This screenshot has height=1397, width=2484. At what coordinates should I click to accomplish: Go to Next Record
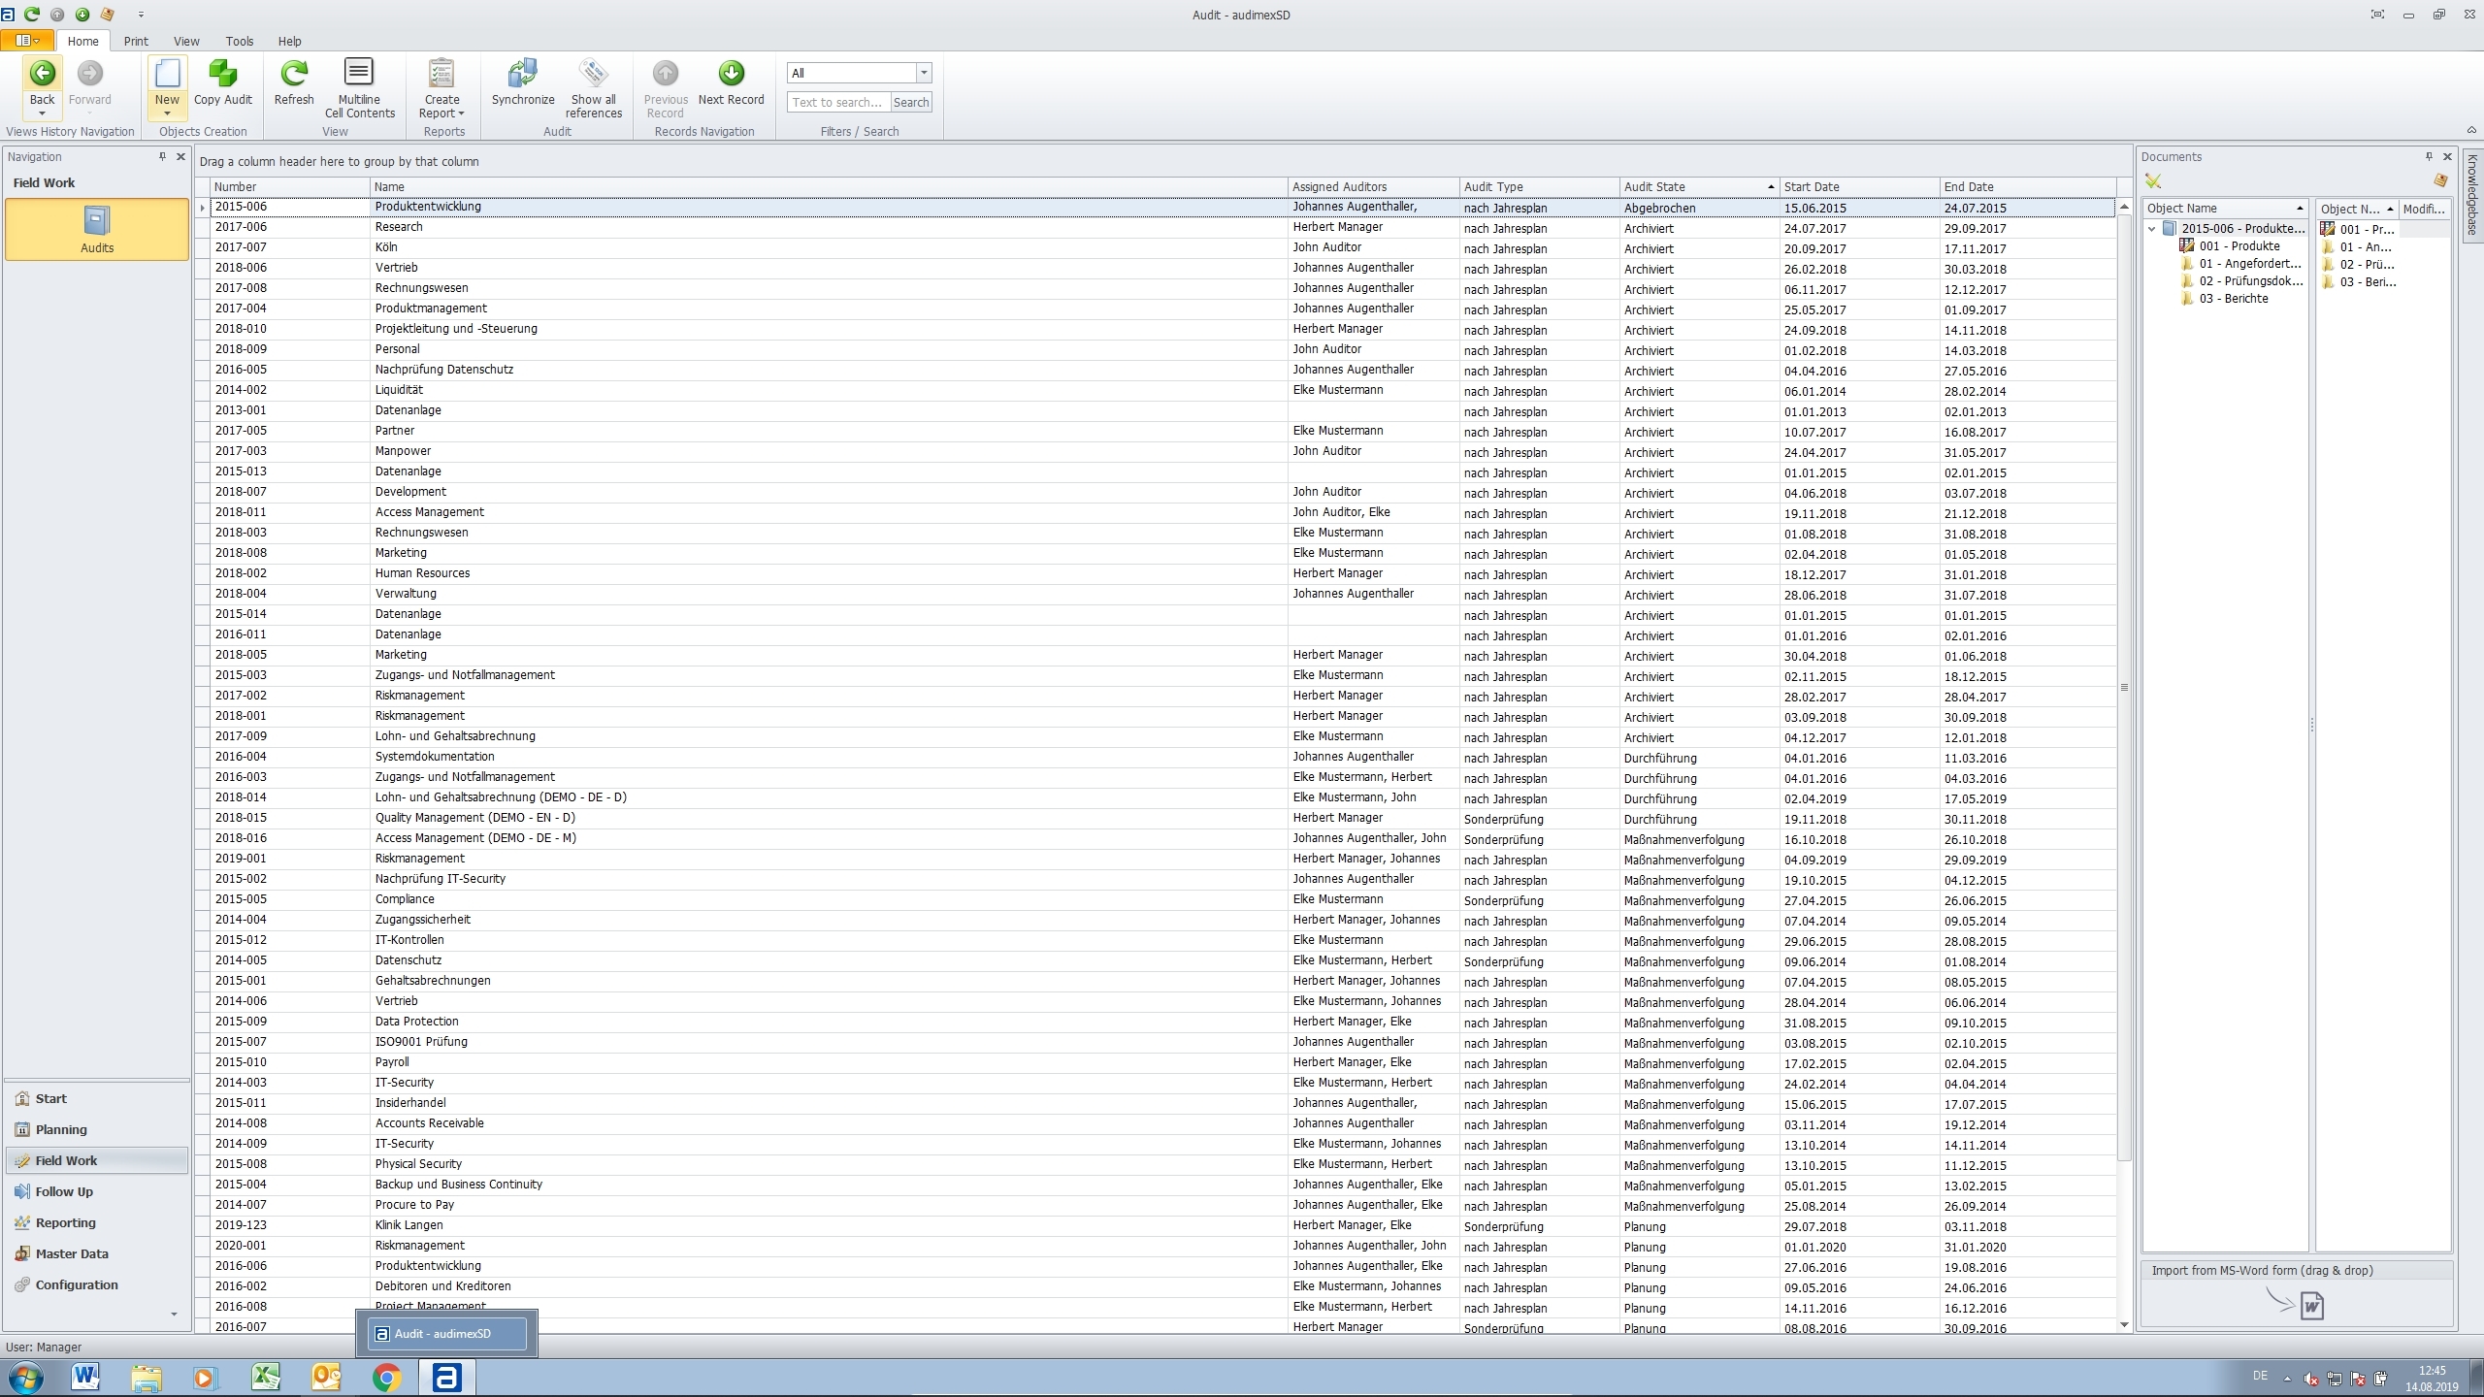731,75
